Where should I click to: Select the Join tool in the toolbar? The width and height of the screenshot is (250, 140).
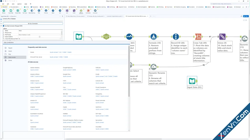[x=67, y=11]
